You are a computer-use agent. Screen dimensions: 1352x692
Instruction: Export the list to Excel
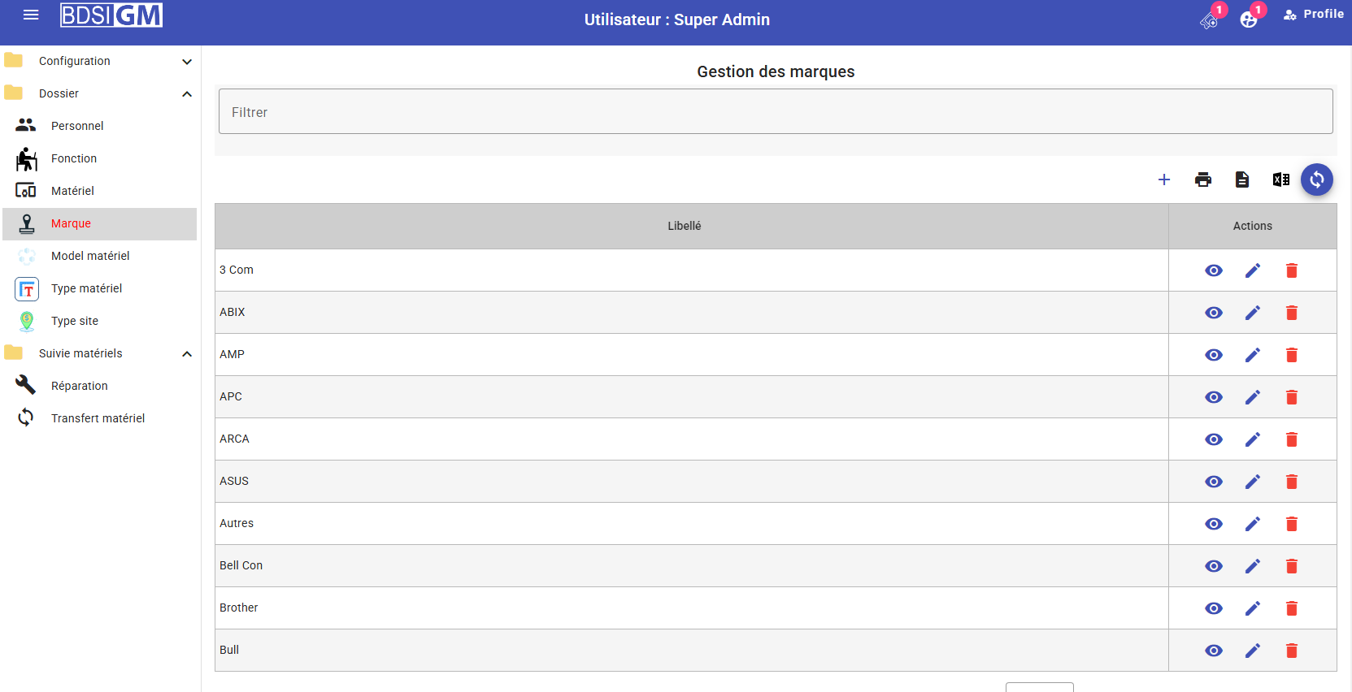(x=1281, y=179)
